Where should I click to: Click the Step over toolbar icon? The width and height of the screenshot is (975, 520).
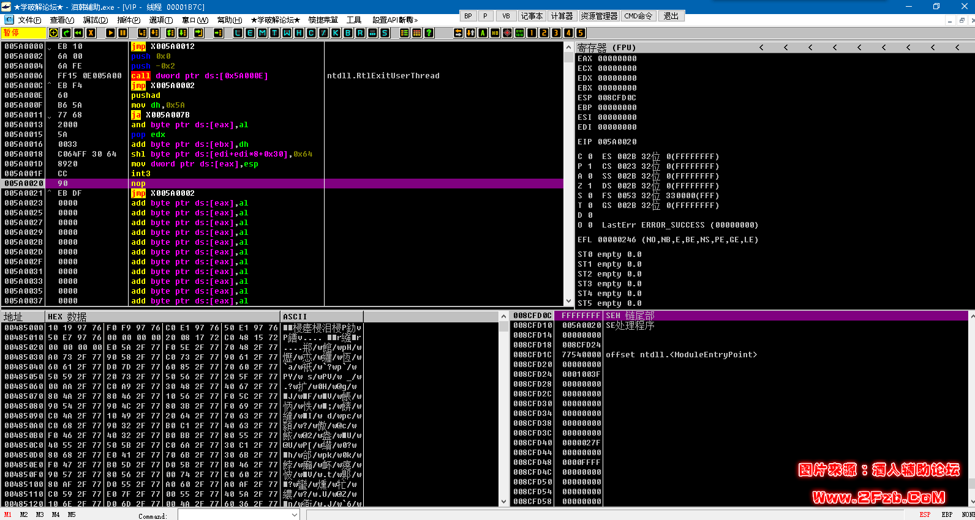pos(154,33)
